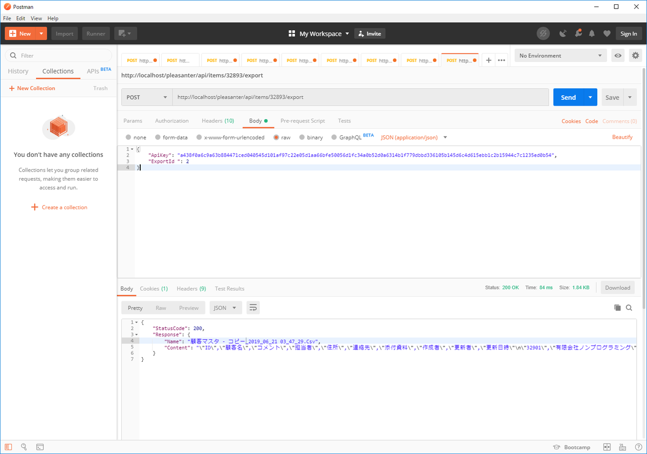Open the No Environment dropdown
This screenshot has width=647, height=454.
tap(560, 55)
